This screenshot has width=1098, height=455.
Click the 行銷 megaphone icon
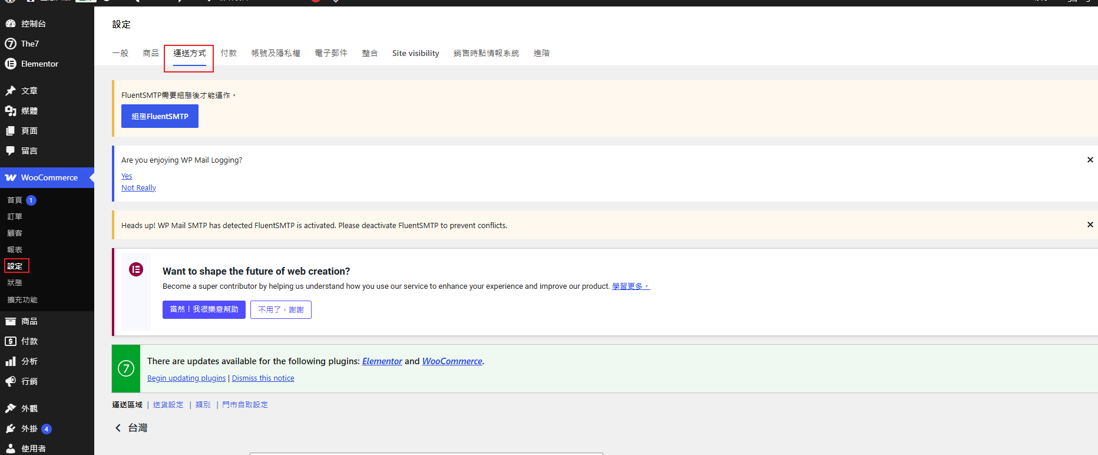(x=11, y=381)
